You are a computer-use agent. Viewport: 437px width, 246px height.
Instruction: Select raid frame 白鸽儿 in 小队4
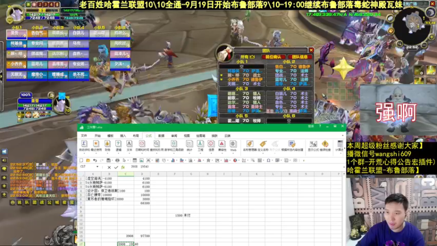[79, 33]
